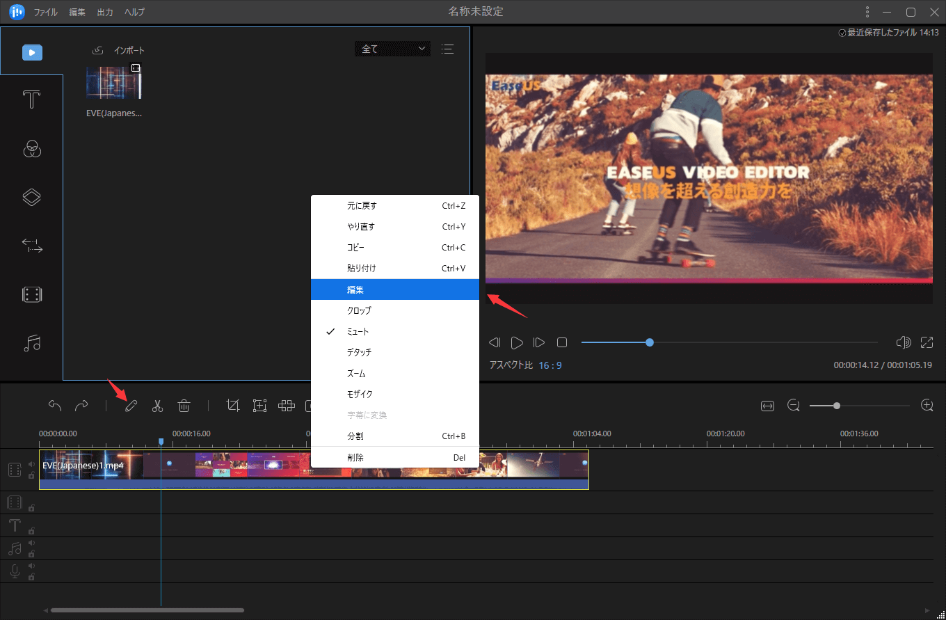Choose ズーム from the context menu
This screenshot has height=620, width=946.
[395, 373]
